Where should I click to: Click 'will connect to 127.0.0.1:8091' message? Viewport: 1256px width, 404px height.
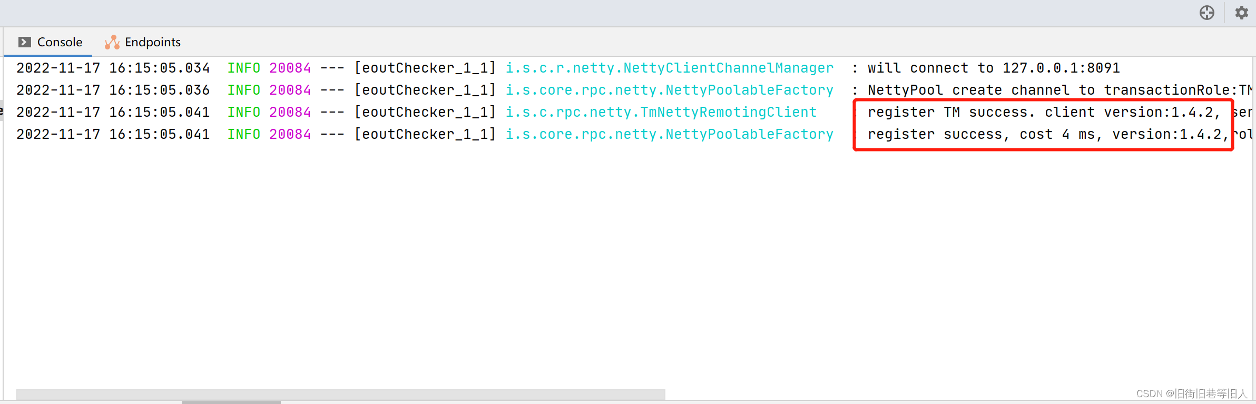[994, 68]
